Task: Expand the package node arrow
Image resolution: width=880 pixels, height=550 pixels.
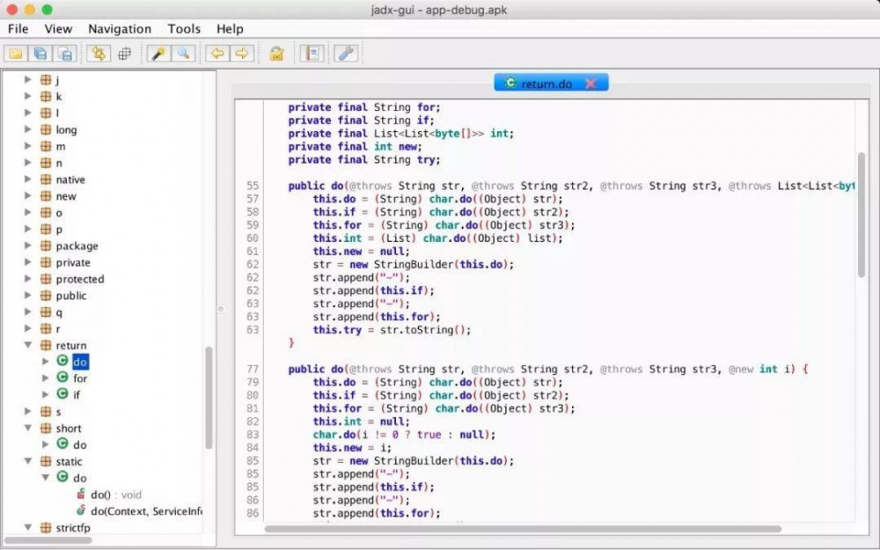Action: point(27,246)
